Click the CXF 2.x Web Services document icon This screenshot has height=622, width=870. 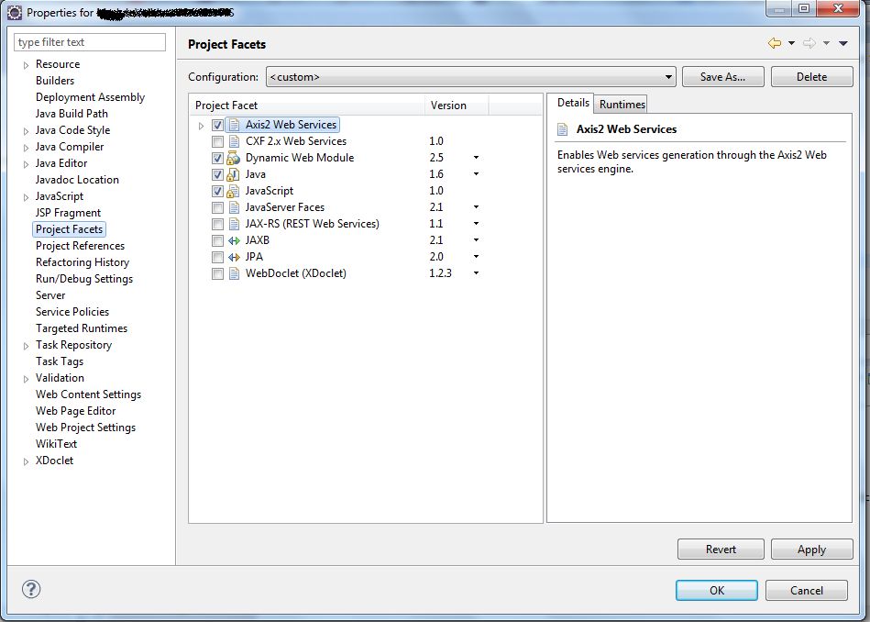tap(234, 141)
